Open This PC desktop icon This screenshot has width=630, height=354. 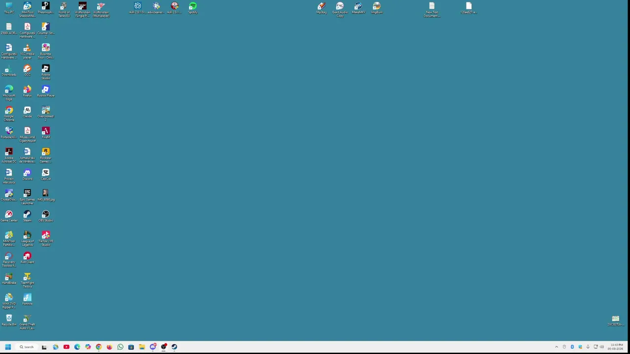8,8
